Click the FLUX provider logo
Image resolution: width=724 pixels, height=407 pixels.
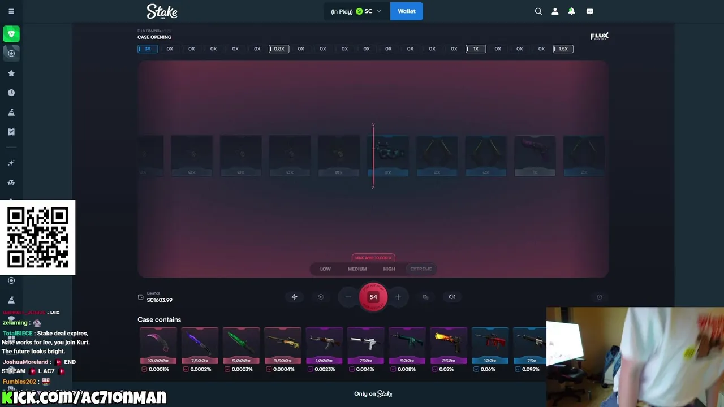tap(599, 36)
